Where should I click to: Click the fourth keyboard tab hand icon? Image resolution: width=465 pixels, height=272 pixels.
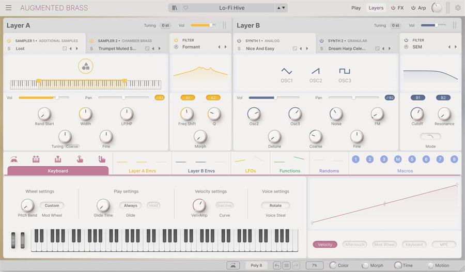click(x=80, y=159)
